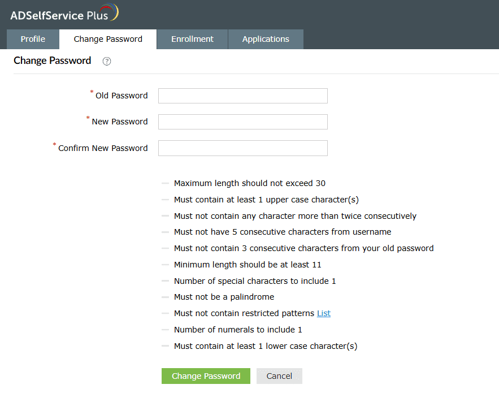Click the Change Password page heading
Image resolution: width=499 pixels, height=419 pixels.
pos(52,61)
